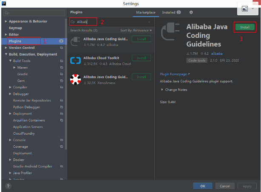Open the Sort By Relevance dropdown
The width and height of the screenshot is (261, 192).
click(x=136, y=30)
